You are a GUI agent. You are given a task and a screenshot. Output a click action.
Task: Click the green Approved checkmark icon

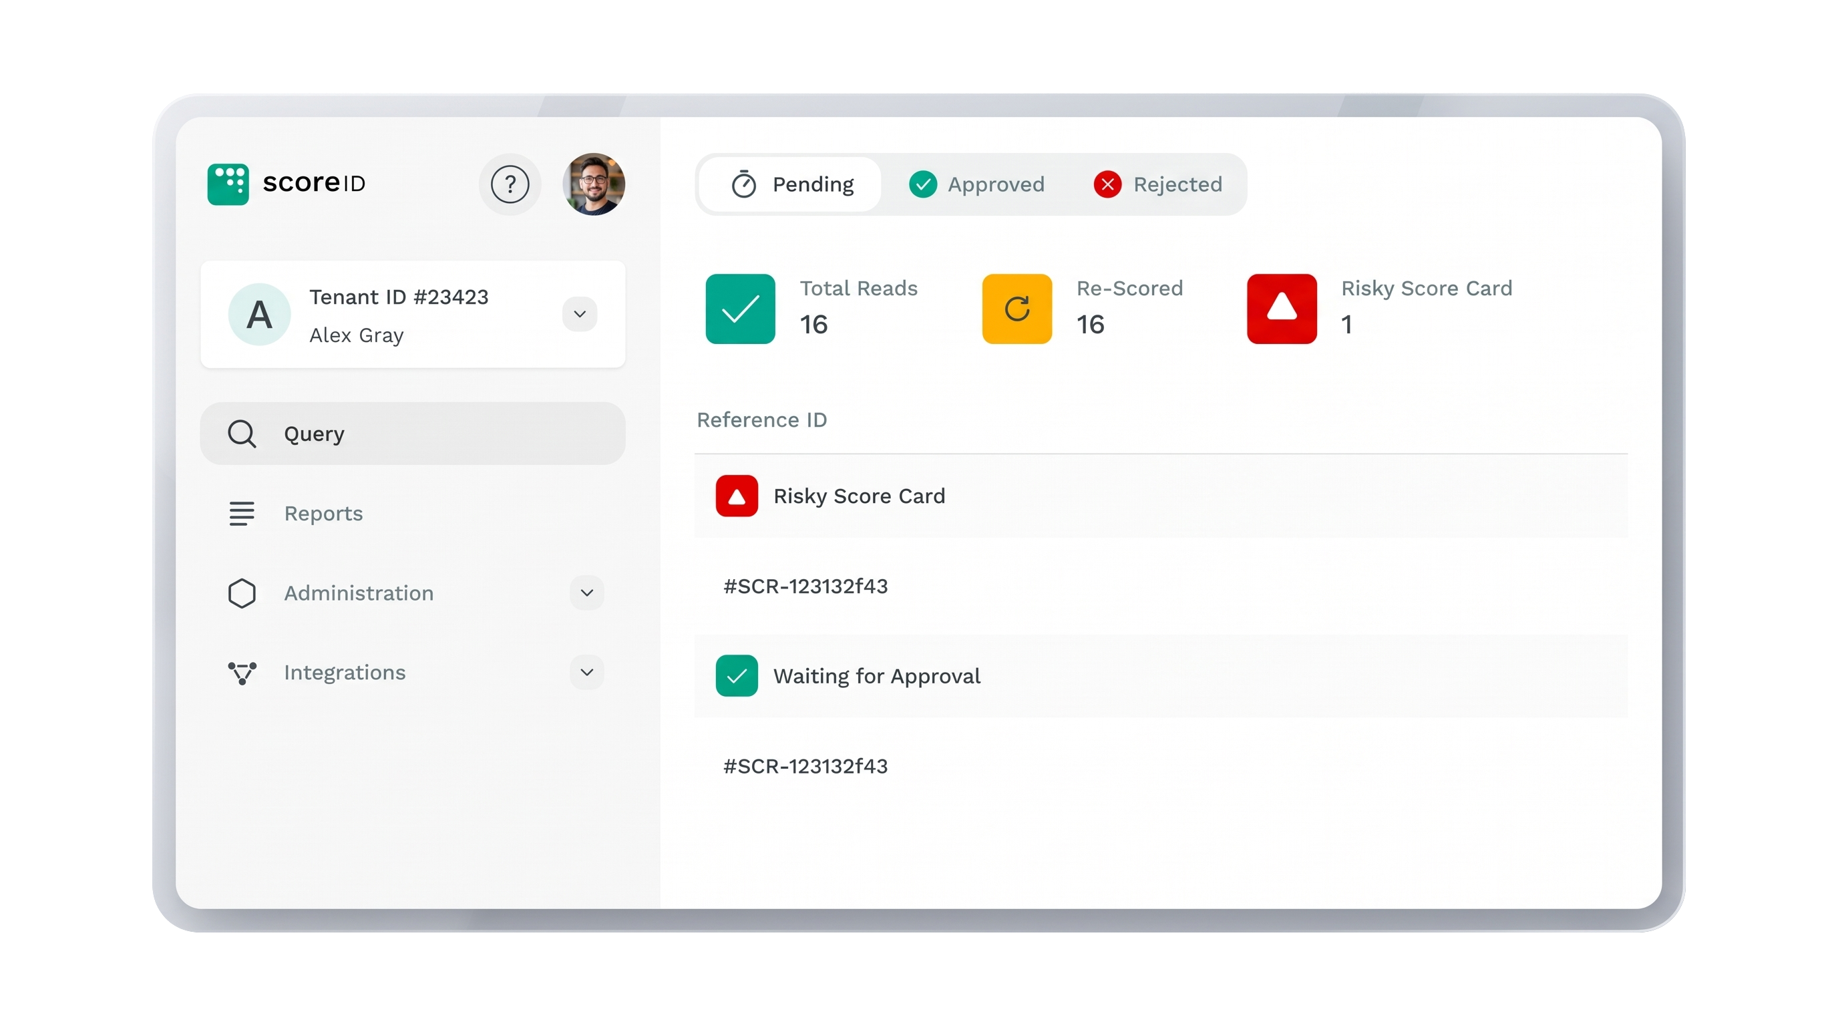922,185
